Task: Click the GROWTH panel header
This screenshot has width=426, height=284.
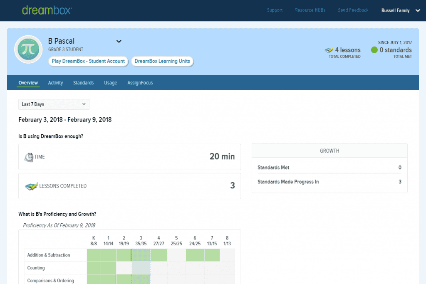Action: 329,151
